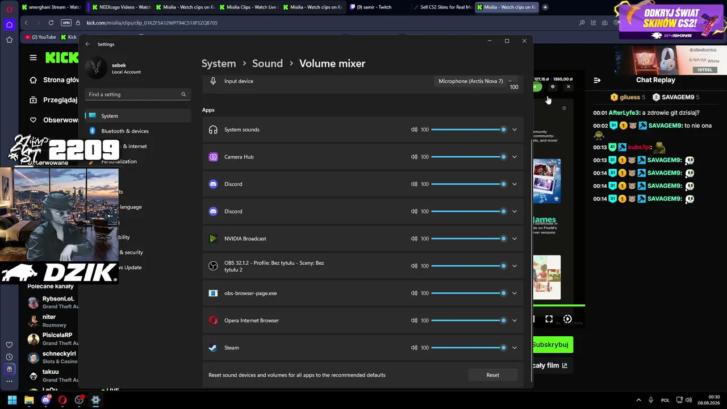Screen dimensions: 727x409
Task: Click the Camera Hub app icon
Action: 213,157
